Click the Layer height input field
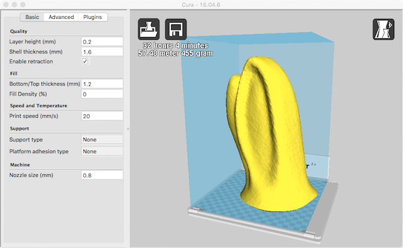The width and height of the screenshot is (403, 248). pos(102,42)
